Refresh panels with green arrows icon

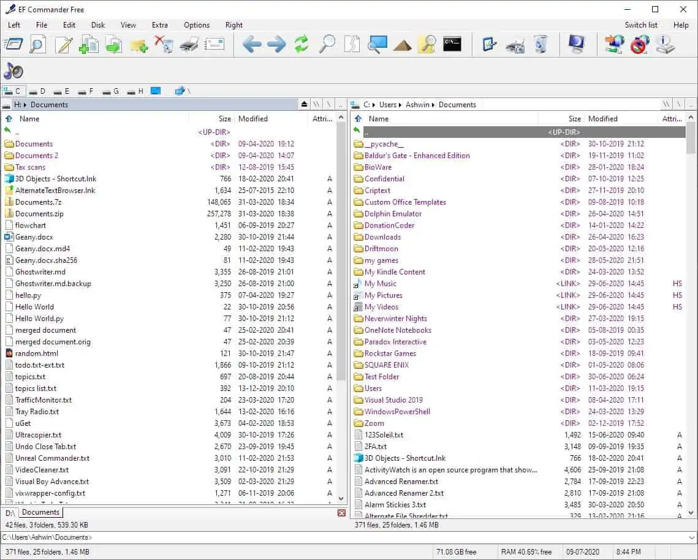[x=302, y=44]
